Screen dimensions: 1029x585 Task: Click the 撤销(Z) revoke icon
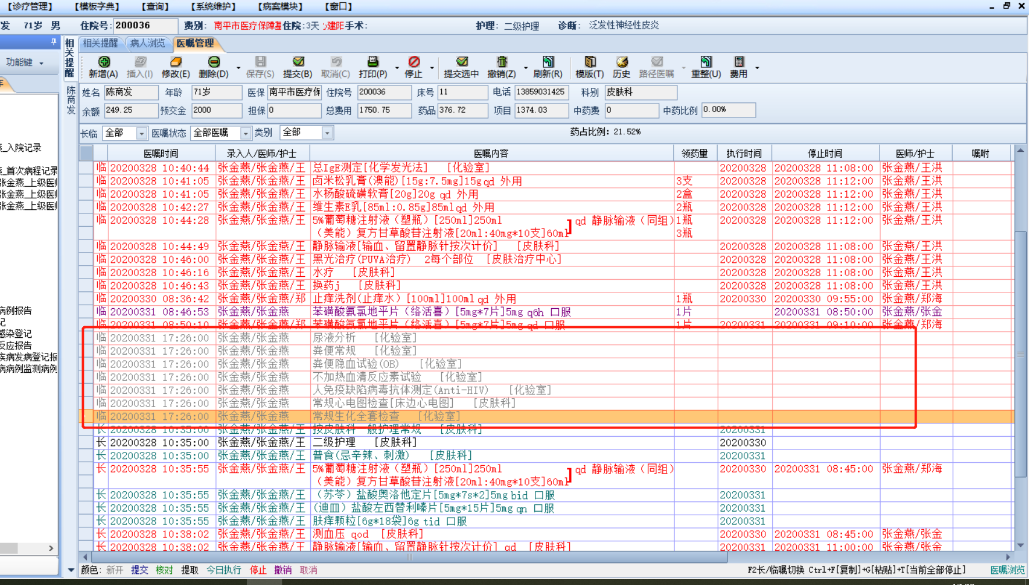[x=502, y=62]
